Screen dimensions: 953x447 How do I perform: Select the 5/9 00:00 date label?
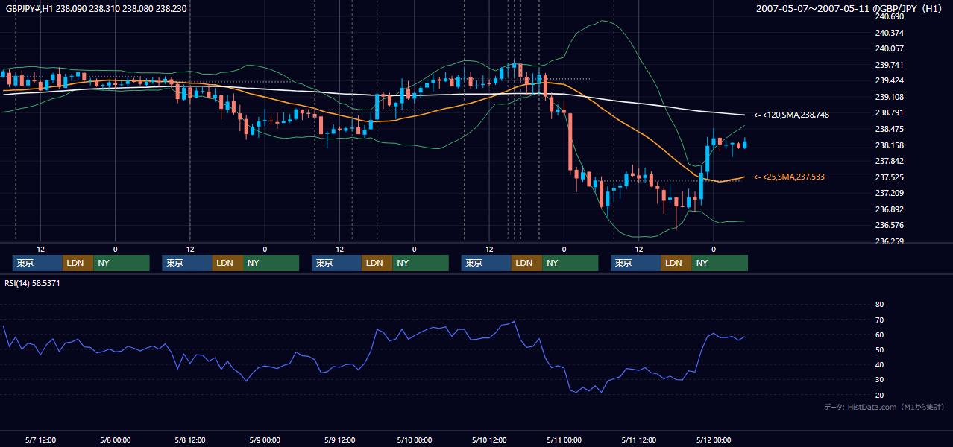tap(265, 440)
